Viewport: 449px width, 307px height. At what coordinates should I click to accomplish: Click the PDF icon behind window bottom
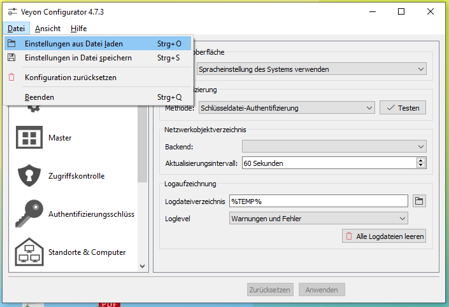(x=110, y=304)
